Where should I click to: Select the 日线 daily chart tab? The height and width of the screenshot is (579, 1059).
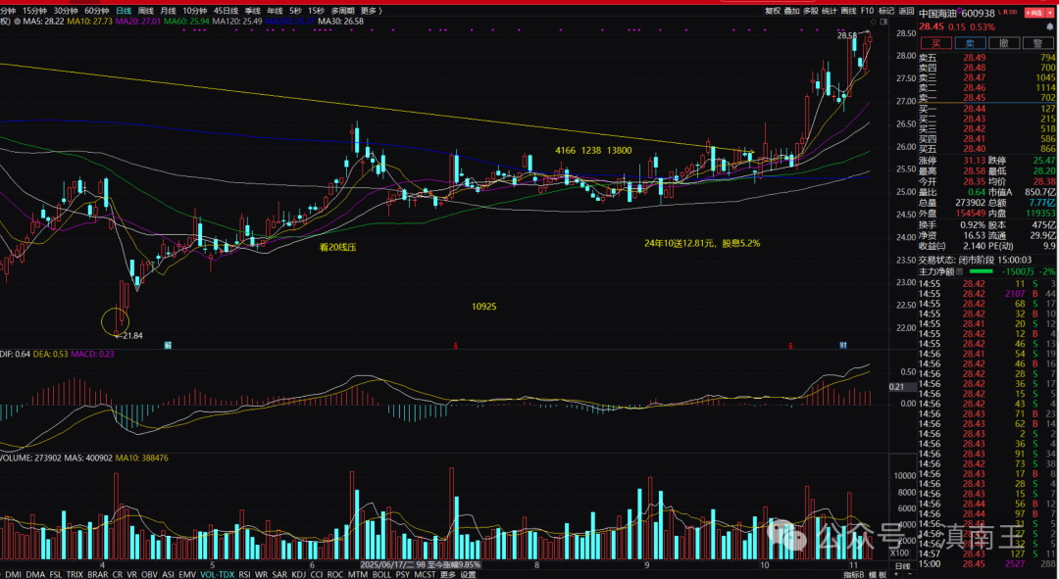coord(124,11)
